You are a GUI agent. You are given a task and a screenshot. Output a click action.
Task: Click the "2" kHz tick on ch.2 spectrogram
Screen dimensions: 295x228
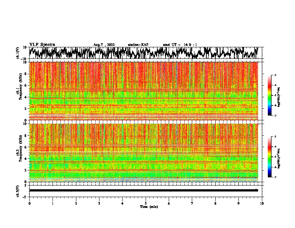coord(26,170)
